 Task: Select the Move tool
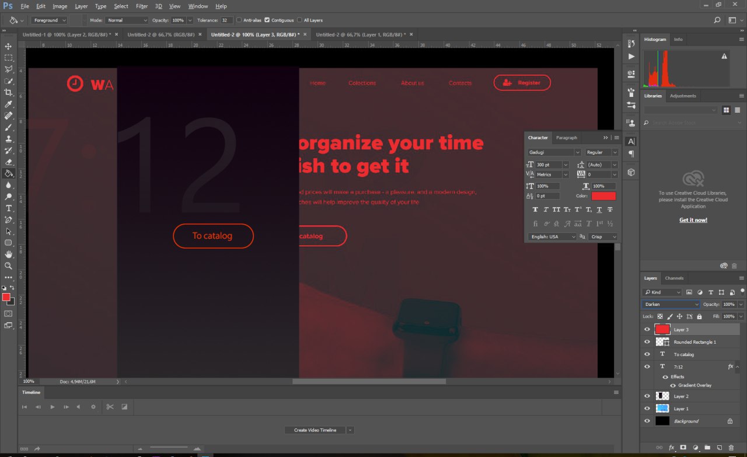click(8, 46)
